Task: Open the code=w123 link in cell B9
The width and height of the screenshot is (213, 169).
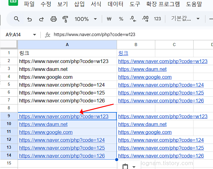Action: [x=163, y=117]
